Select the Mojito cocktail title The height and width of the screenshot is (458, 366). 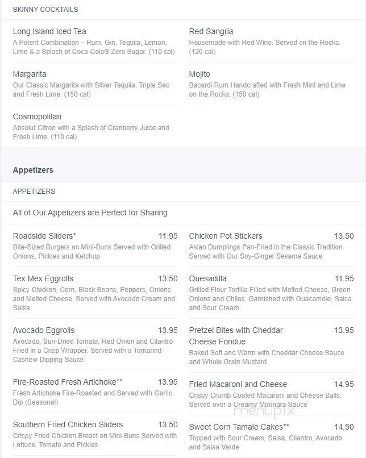(199, 74)
